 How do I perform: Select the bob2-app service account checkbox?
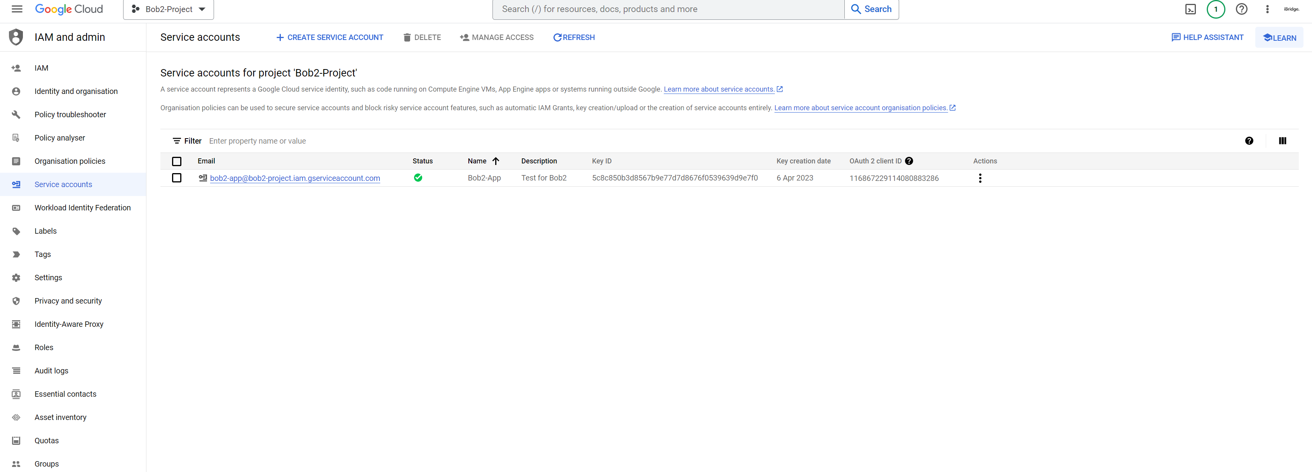pyautogui.click(x=177, y=178)
